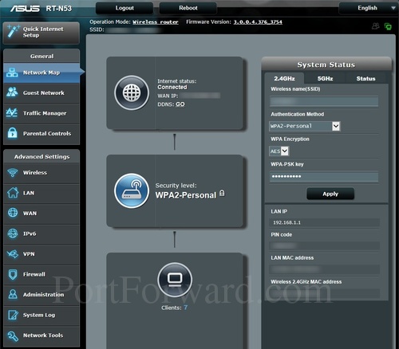Click the WAN globe icon in sidebar
399x349 pixels.
[13, 213]
